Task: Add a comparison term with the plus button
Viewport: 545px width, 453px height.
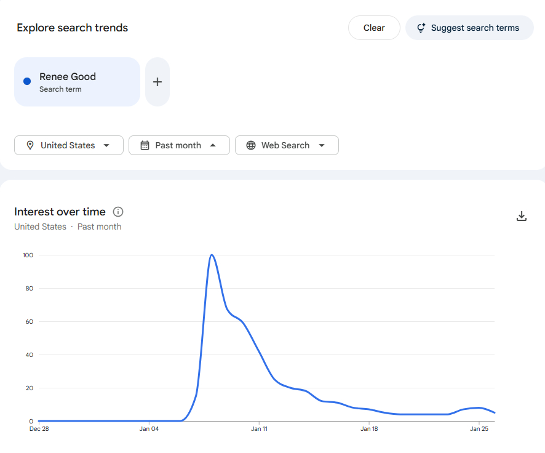Action: click(157, 82)
